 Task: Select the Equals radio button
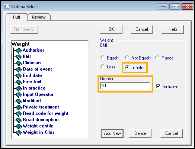(103, 58)
